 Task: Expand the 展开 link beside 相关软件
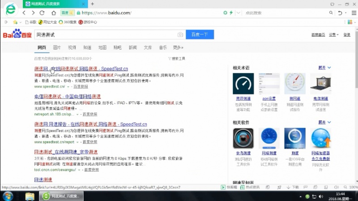tap(324, 122)
